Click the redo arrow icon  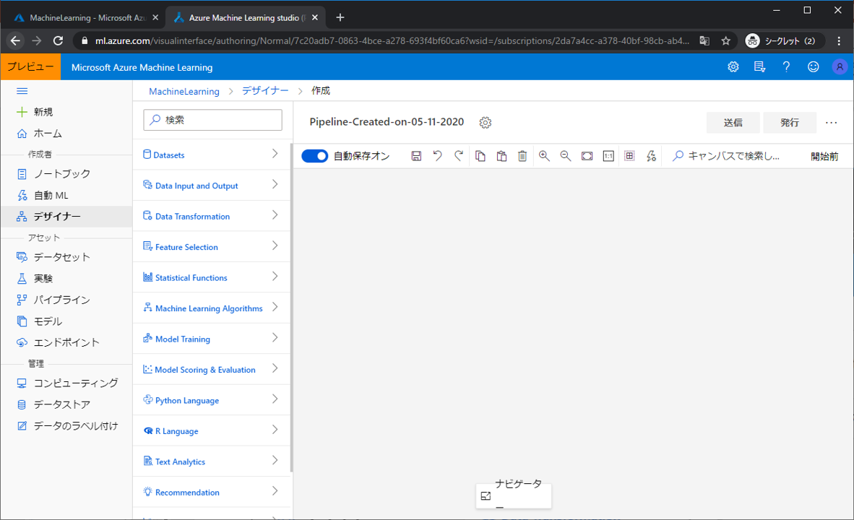tap(458, 156)
